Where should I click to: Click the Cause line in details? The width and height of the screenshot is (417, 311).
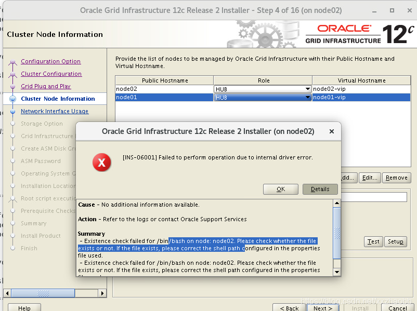pos(138,205)
